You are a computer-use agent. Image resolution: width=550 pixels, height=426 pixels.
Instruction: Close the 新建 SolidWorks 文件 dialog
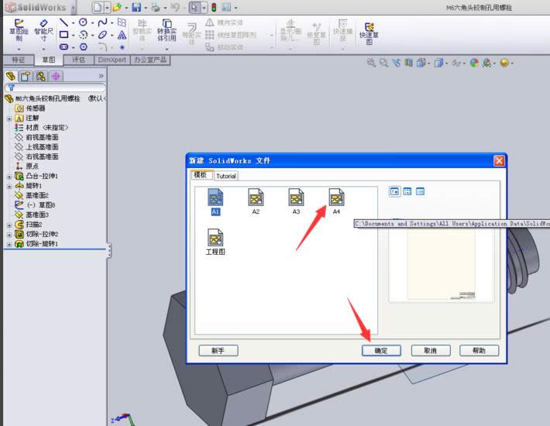(499, 160)
